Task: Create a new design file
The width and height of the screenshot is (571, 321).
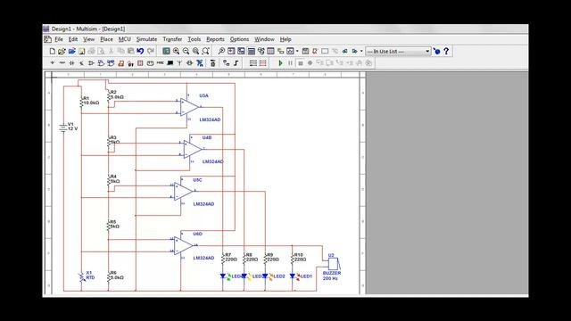Action: tap(52, 52)
